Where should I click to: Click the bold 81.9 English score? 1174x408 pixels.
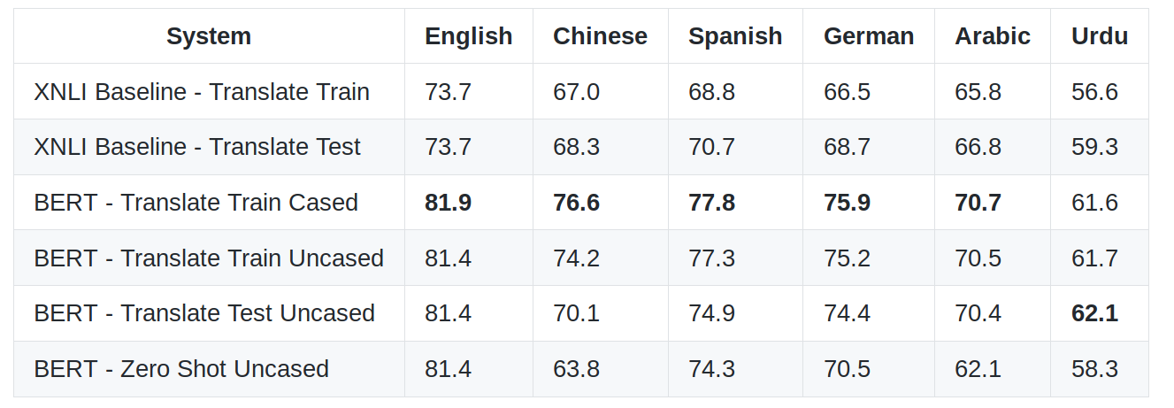(449, 203)
